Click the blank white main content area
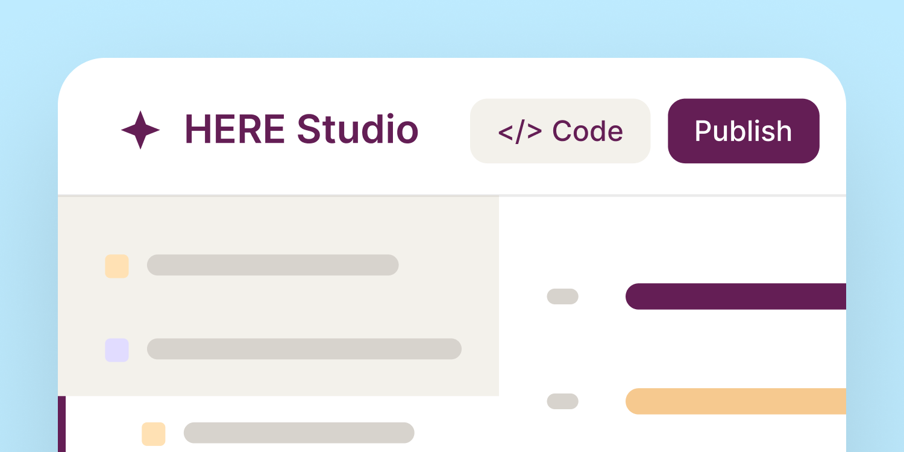Screen dimensions: 904x452 [673, 350]
